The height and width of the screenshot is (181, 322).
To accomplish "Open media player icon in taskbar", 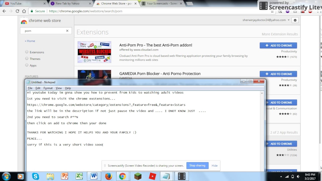I will (x=21, y=176).
